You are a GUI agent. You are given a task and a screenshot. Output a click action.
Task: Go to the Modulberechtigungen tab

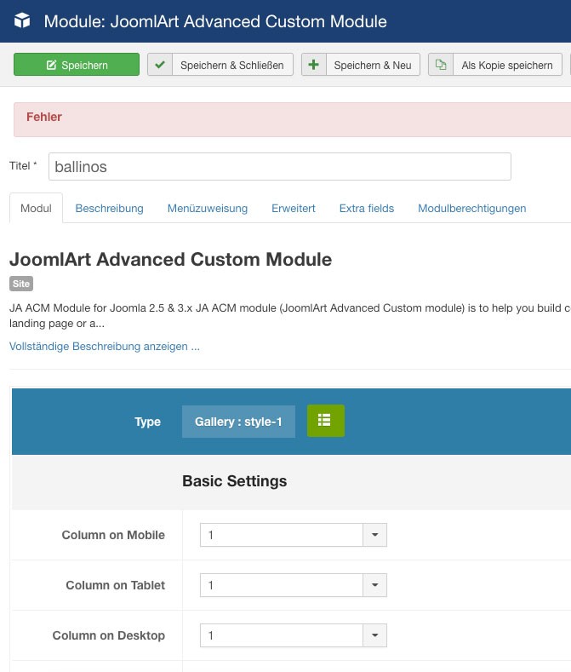(x=471, y=208)
